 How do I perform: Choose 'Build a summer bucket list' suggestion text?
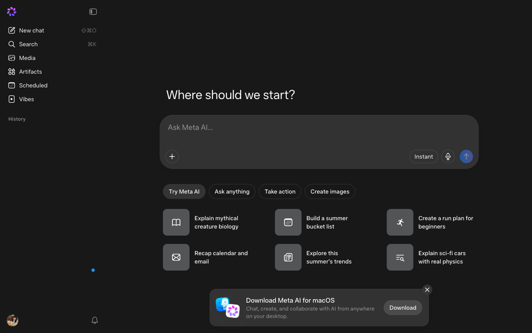click(327, 222)
